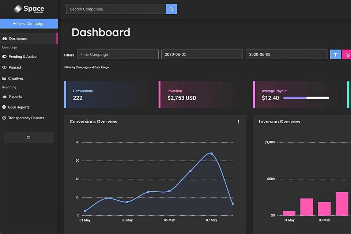Click the New Campaign button

pyautogui.click(x=29, y=23)
